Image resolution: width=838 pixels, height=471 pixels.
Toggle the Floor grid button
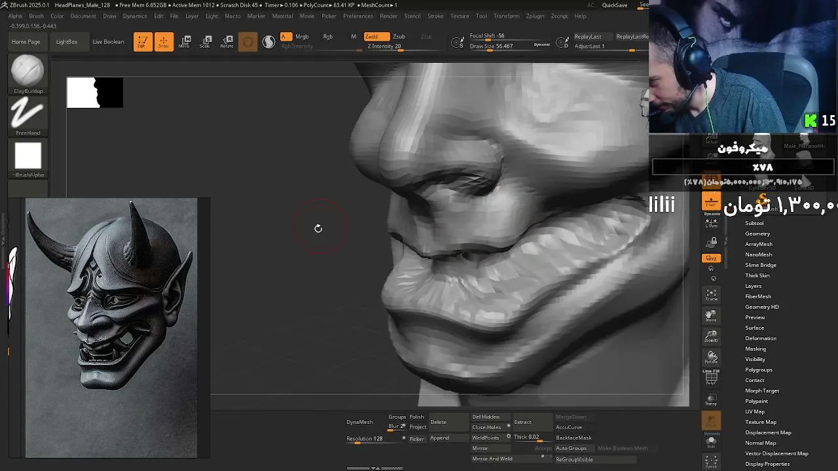711,201
